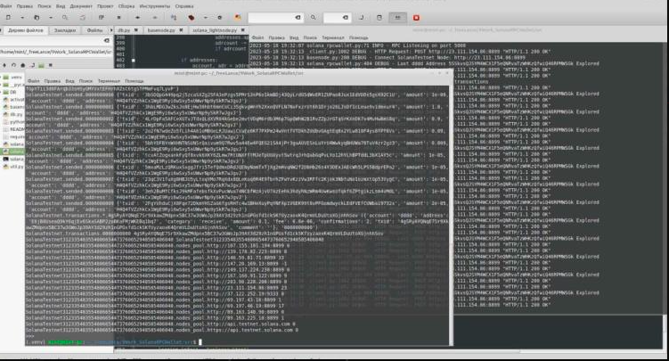
Task: Switch to the Файлы sidebar tab
Action: 94,30
